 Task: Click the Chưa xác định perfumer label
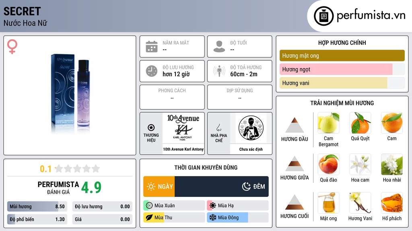coord(251,149)
